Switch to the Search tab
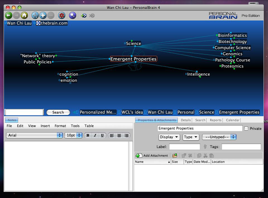The height and width of the screenshot is (198, 268). pos(200,120)
